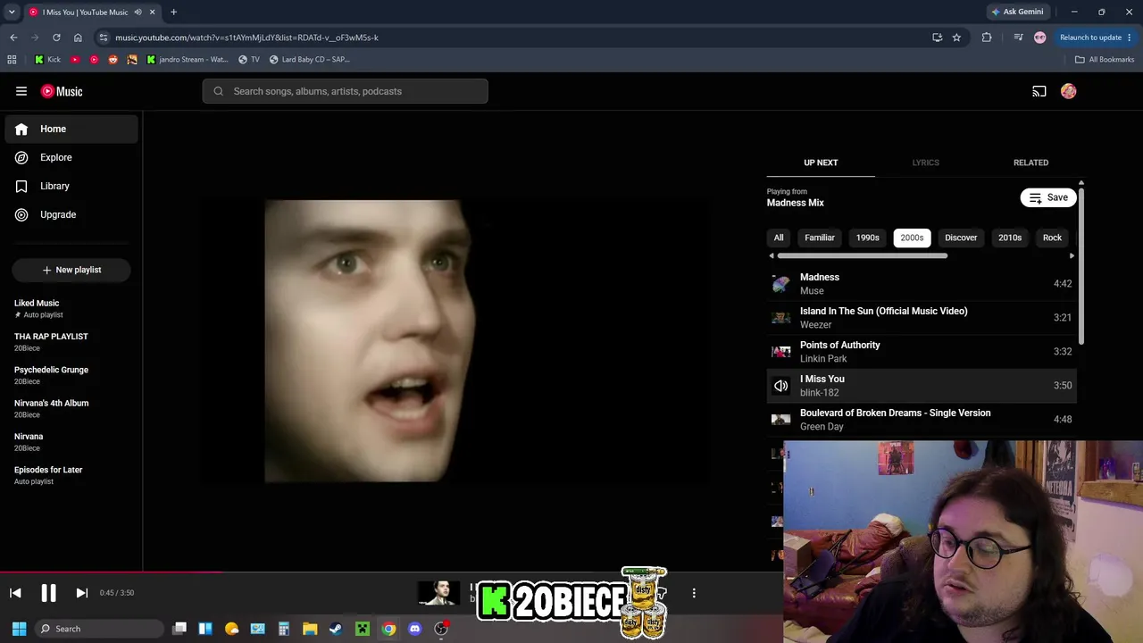Click the chip filter horizontal scrollbar
This screenshot has height=643, width=1143.
[862, 256]
